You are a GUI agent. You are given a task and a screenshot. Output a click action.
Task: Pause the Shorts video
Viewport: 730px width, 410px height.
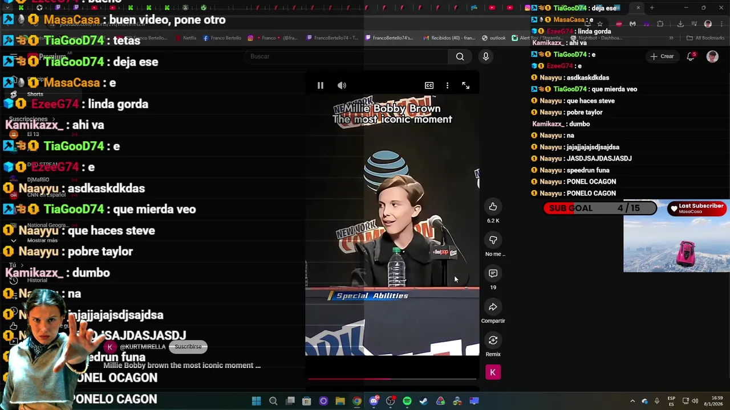tap(320, 85)
